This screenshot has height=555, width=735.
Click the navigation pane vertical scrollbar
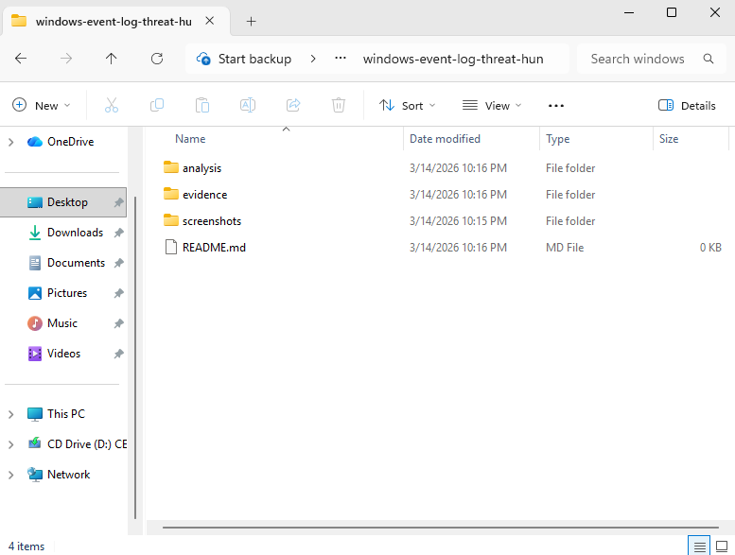[135, 357]
